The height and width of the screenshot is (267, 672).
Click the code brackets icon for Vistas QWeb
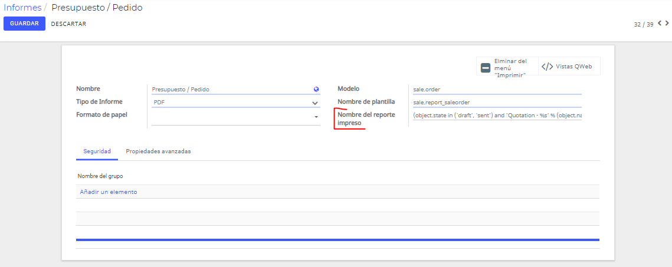[547, 67]
